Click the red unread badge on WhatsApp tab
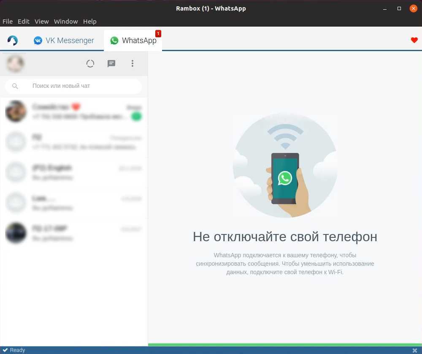 point(158,33)
